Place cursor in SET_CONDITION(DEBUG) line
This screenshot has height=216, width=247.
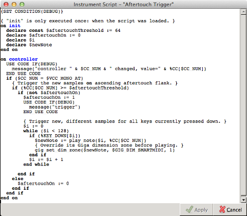[32, 11]
